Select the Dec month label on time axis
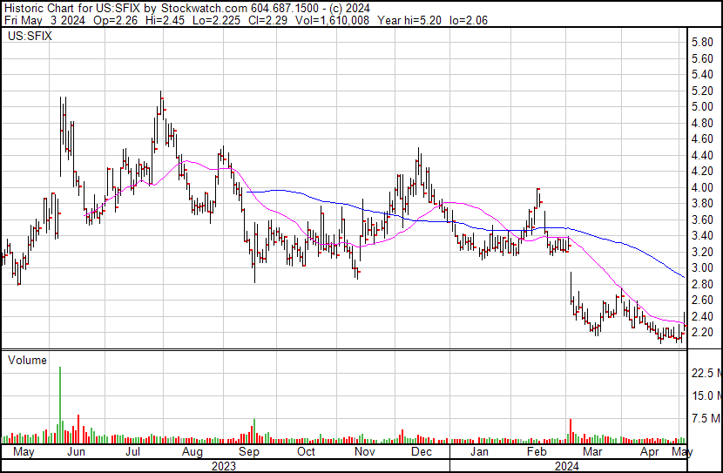The height and width of the screenshot is (473, 723). tap(422, 452)
